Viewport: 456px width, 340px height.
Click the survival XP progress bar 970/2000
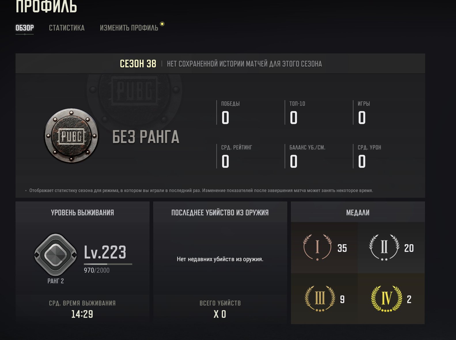[x=108, y=264]
